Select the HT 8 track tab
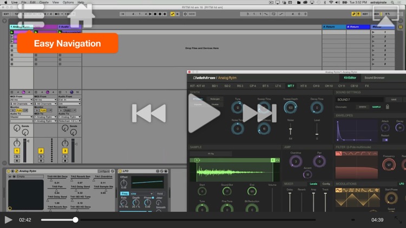406x228 pixels. pos(304,86)
